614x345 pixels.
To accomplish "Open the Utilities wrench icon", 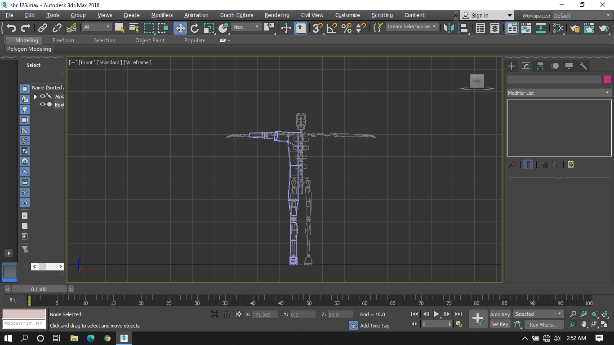I will (x=583, y=66).
